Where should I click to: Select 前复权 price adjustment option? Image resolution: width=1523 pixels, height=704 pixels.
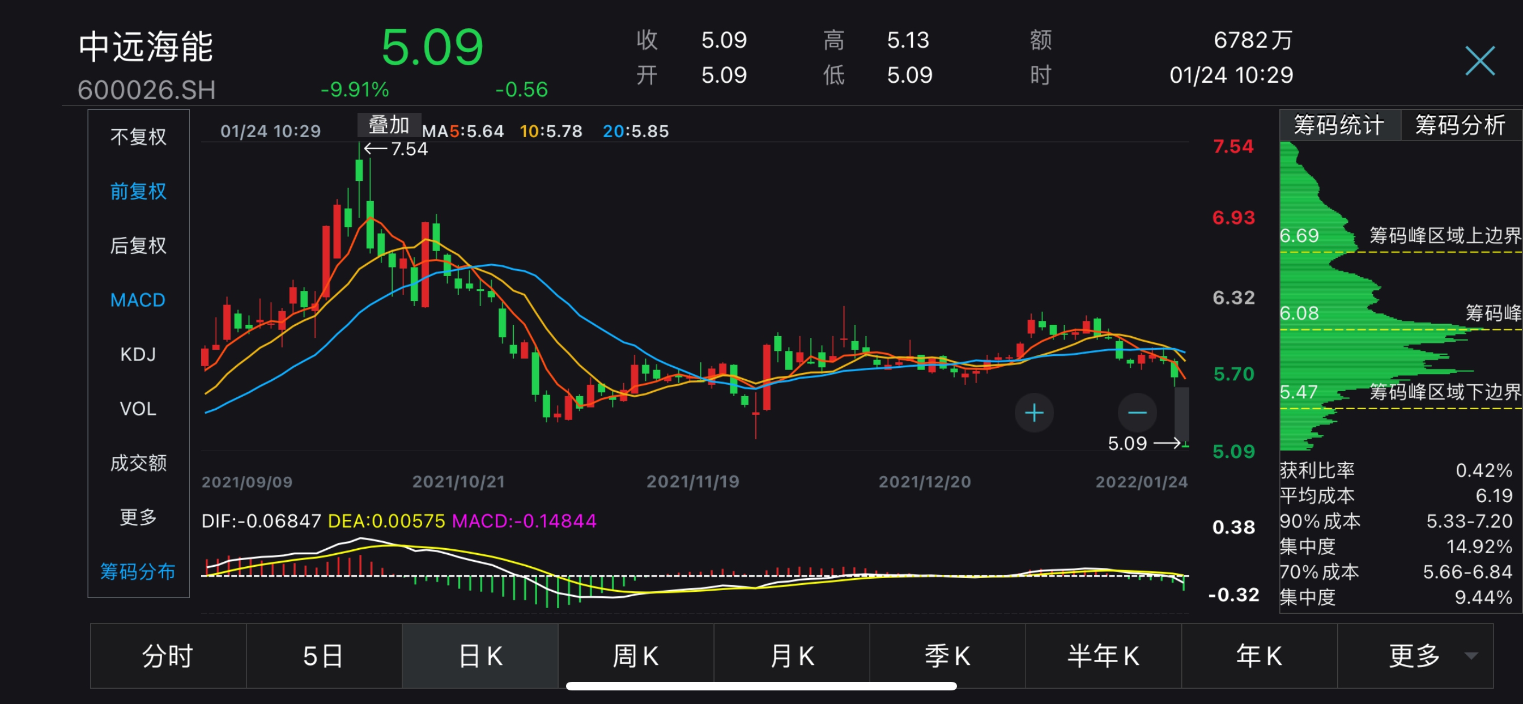tap(138, 191)
